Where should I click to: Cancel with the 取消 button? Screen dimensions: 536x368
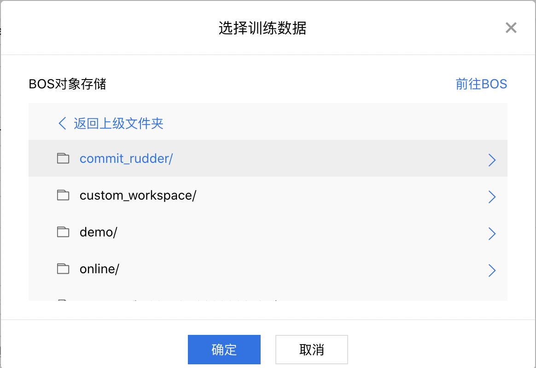(312, 350)
